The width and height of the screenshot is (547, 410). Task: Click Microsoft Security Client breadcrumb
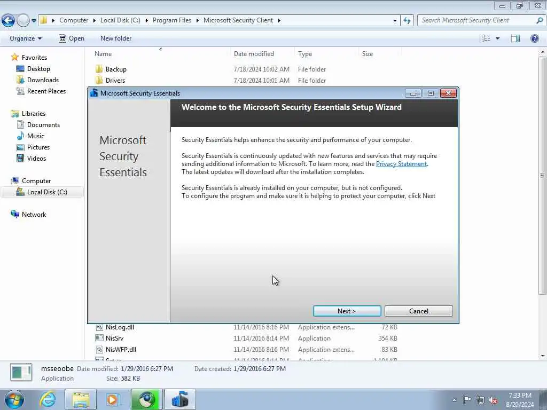click(x=238, y=20)
